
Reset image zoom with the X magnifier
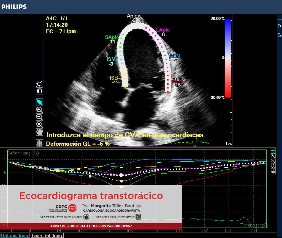[x=40, y=124]
